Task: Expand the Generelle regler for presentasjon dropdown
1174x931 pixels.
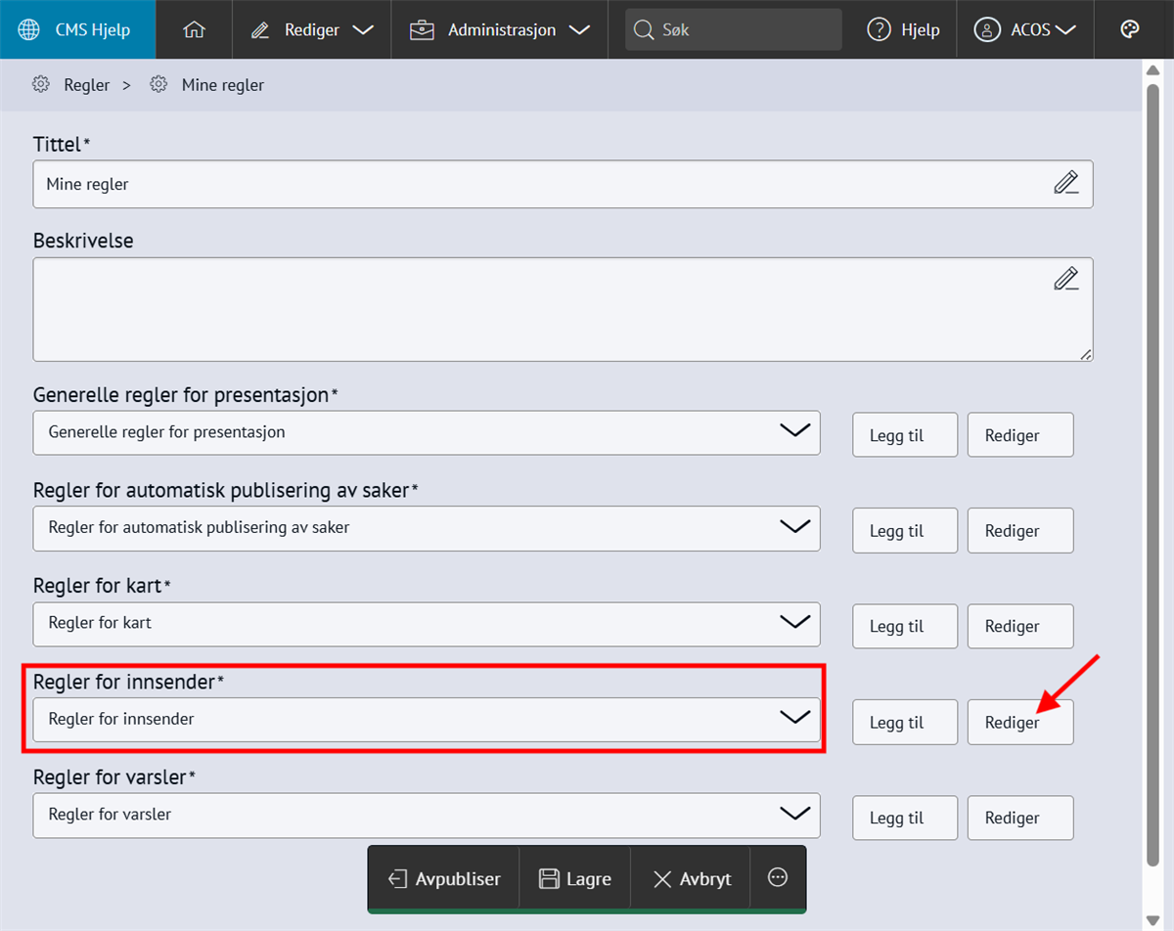Action: [426, 432]
